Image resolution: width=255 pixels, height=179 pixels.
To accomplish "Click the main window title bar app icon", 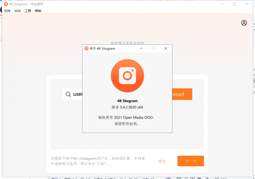I will coord(6,4).
